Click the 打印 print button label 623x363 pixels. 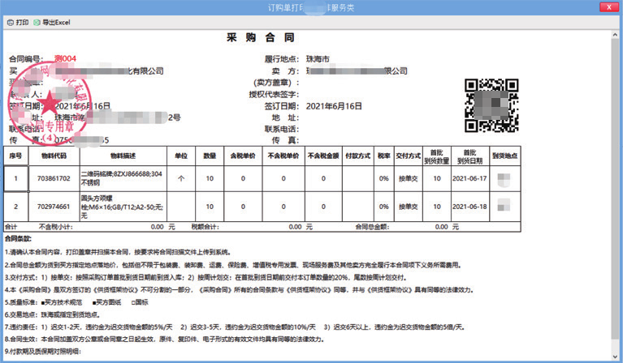tap(22, 23)
